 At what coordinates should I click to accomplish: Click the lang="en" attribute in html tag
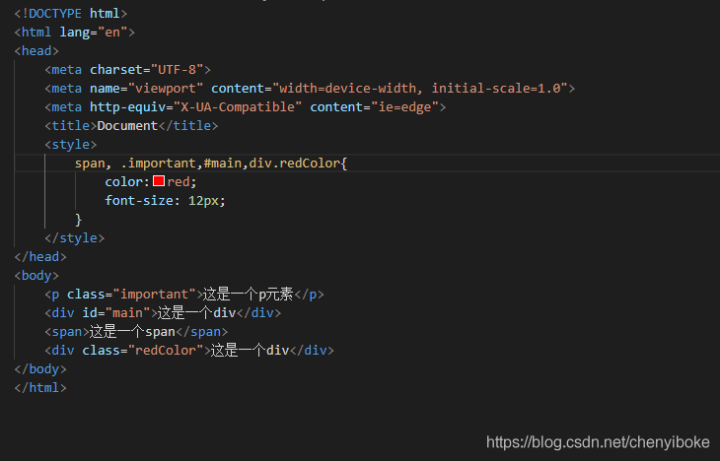pyautogui.click(x=94, y=33)
